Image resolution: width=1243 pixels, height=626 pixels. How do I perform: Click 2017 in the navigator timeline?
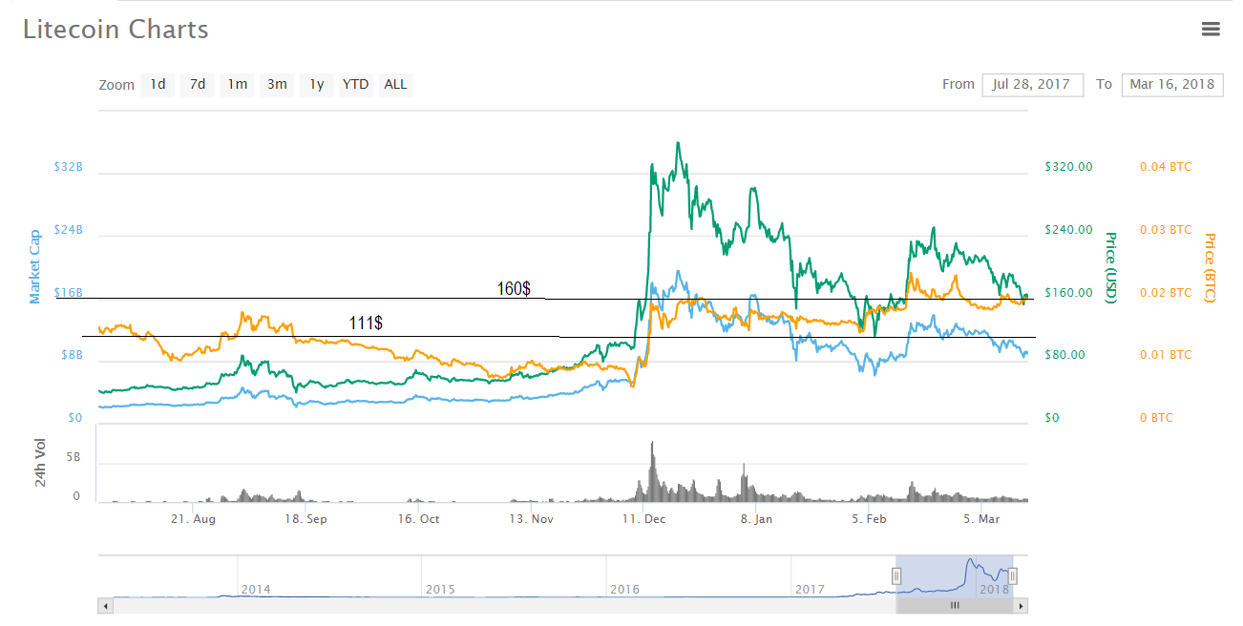810,589
